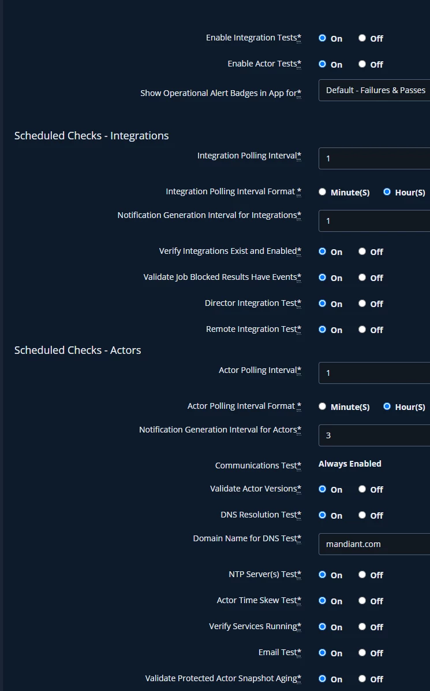Set Enable Integration Tests to Off
Viewport: 430px width, 691px height.
(x=362, y=38)
